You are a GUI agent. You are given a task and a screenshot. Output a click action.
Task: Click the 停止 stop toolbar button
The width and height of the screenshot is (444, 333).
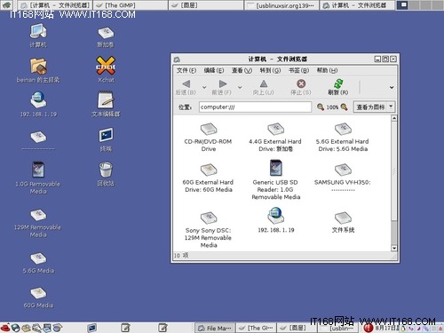301,87
